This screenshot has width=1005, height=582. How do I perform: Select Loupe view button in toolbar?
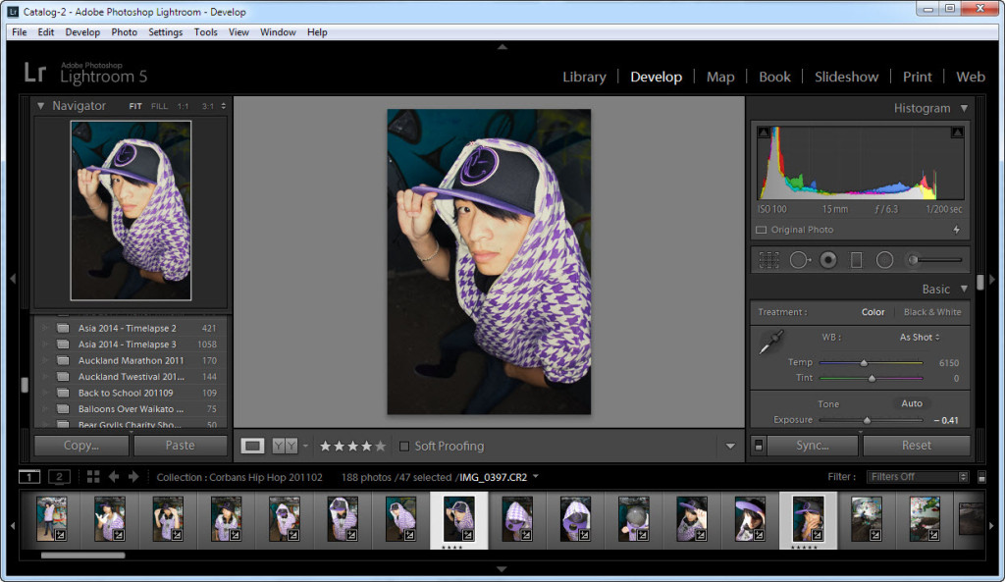tap(253, 446)
